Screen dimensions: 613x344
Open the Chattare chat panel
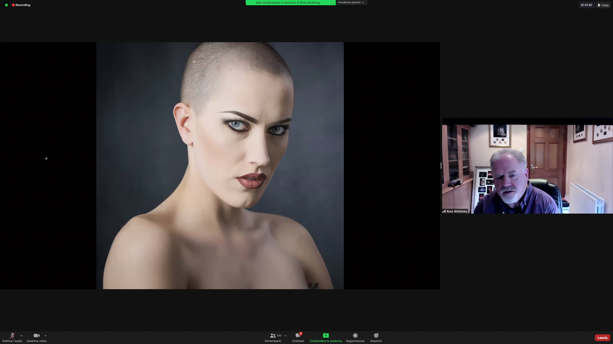click(x=298, y=338)
